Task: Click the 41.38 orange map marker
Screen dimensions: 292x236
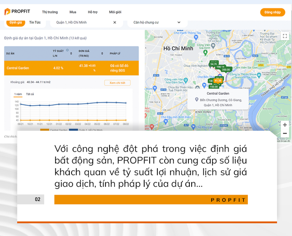Action: tap(218, 81)
